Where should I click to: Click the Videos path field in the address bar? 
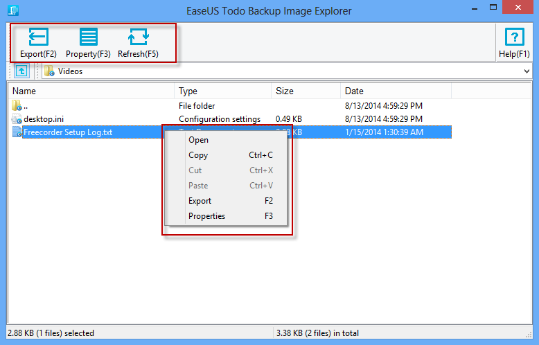pos(287,71)
